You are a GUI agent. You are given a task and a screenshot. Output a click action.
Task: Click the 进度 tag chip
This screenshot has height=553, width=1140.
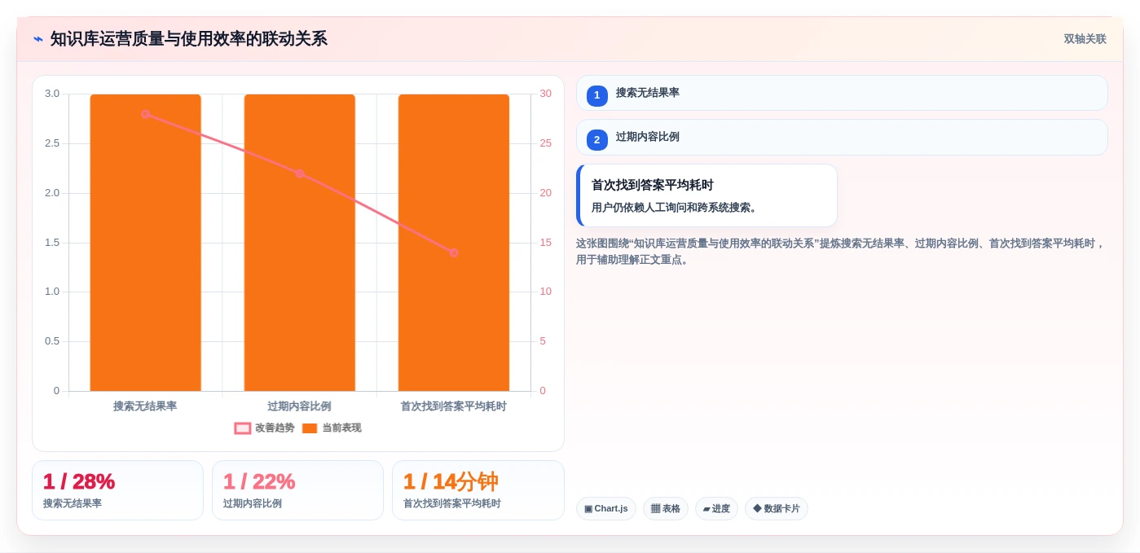pyautogui.click(x=716, y=508)
